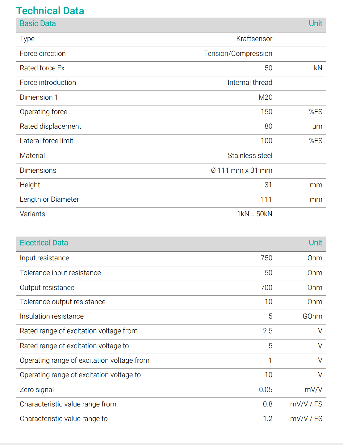Click the Tension/Compression value
343x445 pixels.
click(x=238, y=54)
